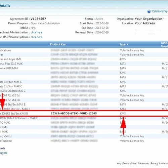Click the Renewal Date 2016-02-29 value
Viewport: 168px width, 168px height.
pyautogui.click(x=102, y=32)
